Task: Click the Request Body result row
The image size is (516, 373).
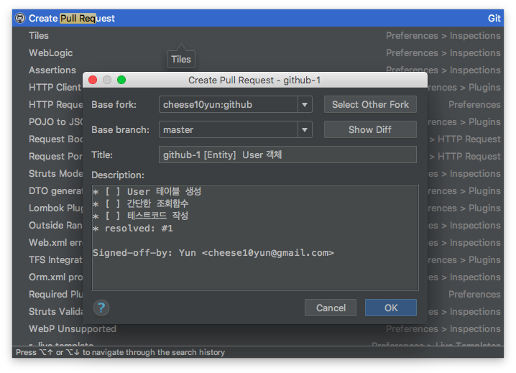Action: point(47,139)
